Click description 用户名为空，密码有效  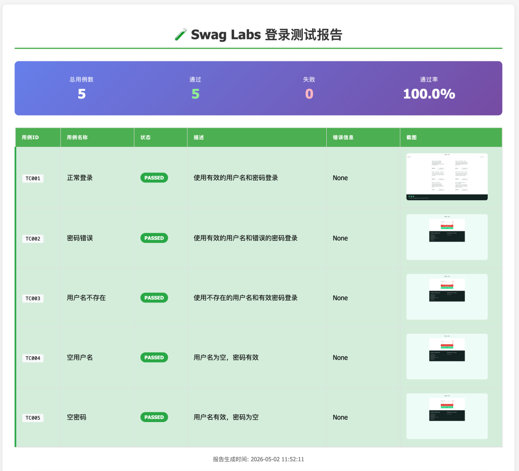pos(226,358)
